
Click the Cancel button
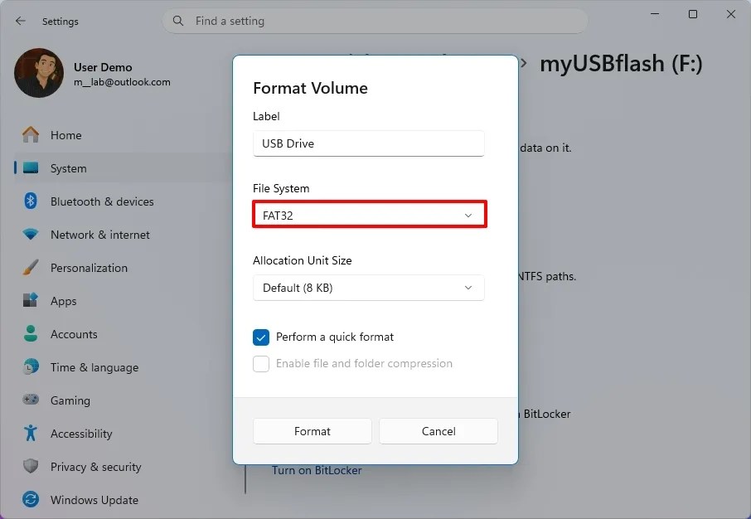pyautogui.click(x=438, y=431)
